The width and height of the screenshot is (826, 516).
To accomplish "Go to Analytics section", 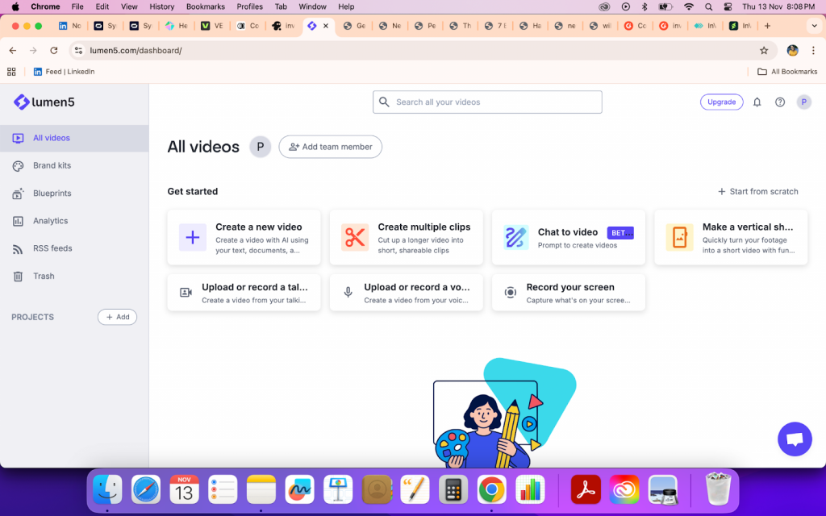I will point(50,221).
